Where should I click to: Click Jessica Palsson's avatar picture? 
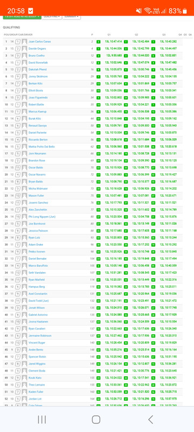(x=24, y=231)
